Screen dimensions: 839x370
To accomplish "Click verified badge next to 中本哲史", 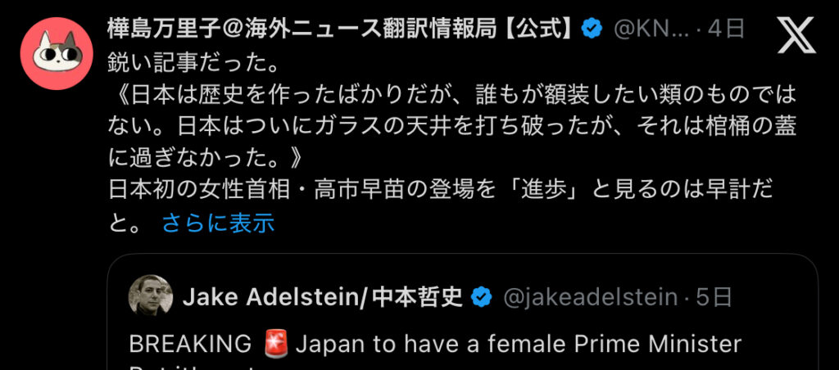I will point(481,296).
